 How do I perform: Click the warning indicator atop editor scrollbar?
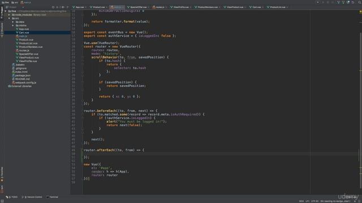coord(360,11)
